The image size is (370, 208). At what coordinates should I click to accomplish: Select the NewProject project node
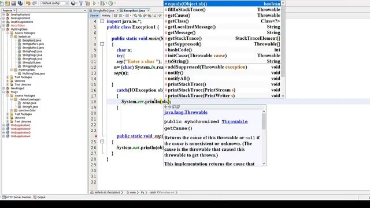point(17,88)
